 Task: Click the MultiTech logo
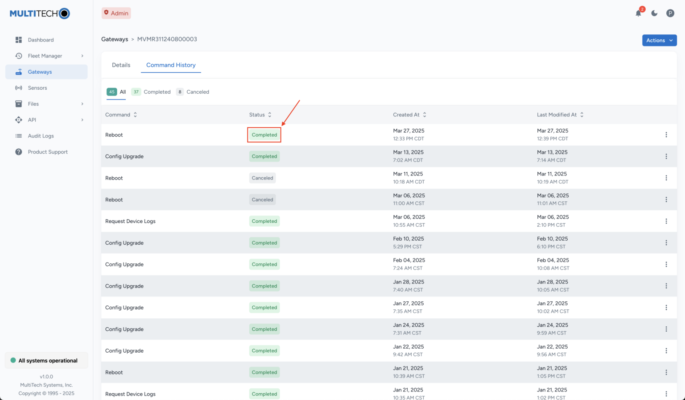coord(40,13)
